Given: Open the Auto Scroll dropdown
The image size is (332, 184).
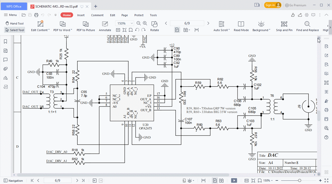Looking at the screenshot, I should click(222, 27).
